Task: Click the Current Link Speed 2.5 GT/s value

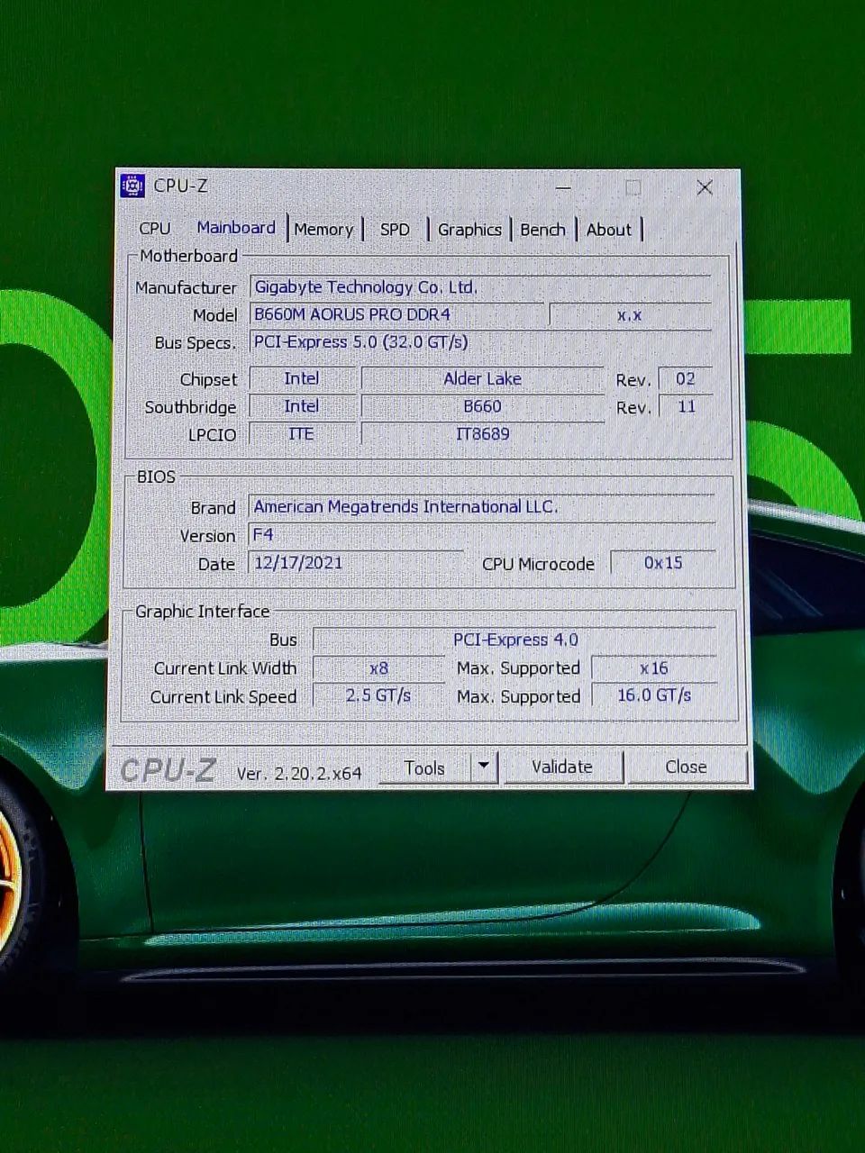Action: click(x=378, y=696)
